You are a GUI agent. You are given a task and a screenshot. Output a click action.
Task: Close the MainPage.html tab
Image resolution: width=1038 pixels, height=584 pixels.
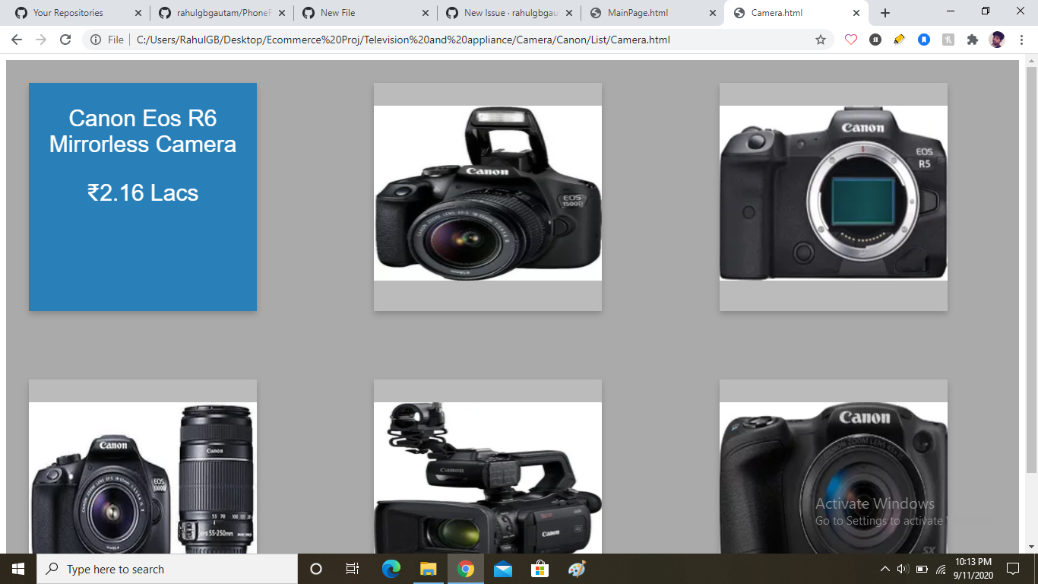(x=712, y=13)
